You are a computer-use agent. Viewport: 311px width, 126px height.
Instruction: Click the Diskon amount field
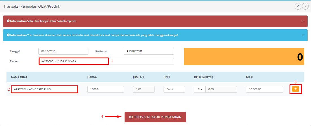tap(220, 89)
